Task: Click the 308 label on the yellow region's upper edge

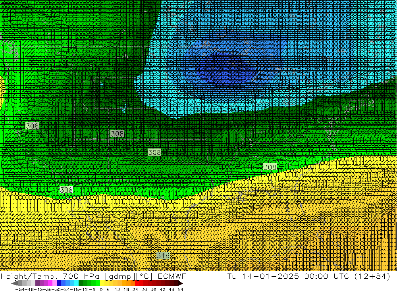Action: tap(66, 190)
